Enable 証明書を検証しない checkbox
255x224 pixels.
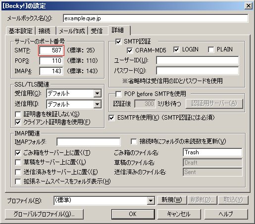click(x=18, y=114)
